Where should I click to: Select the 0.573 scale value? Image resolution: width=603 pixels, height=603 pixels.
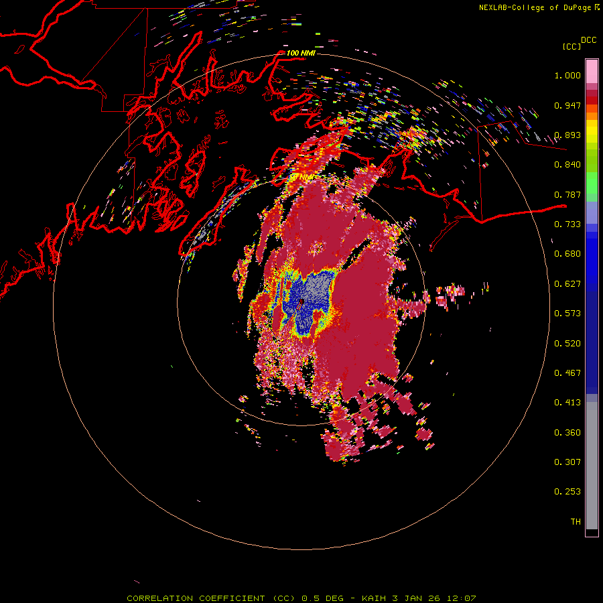click(x=567, y=314)
